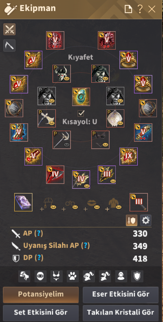Click the question mark next to AP
This screenshot has height=322, width=163.
click(x=39, y=234)
